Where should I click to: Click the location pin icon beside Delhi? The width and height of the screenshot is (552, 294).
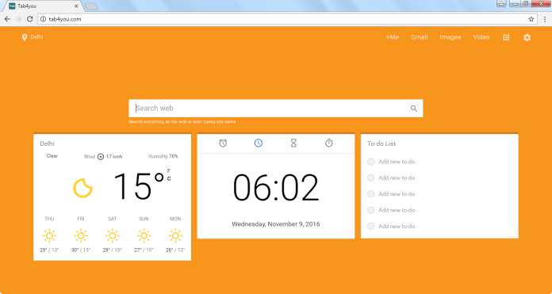[x=25, y=37]
